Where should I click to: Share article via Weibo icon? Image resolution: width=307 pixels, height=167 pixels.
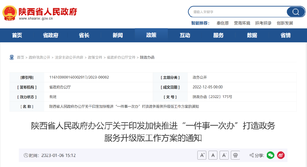click(x=281, y=155)
